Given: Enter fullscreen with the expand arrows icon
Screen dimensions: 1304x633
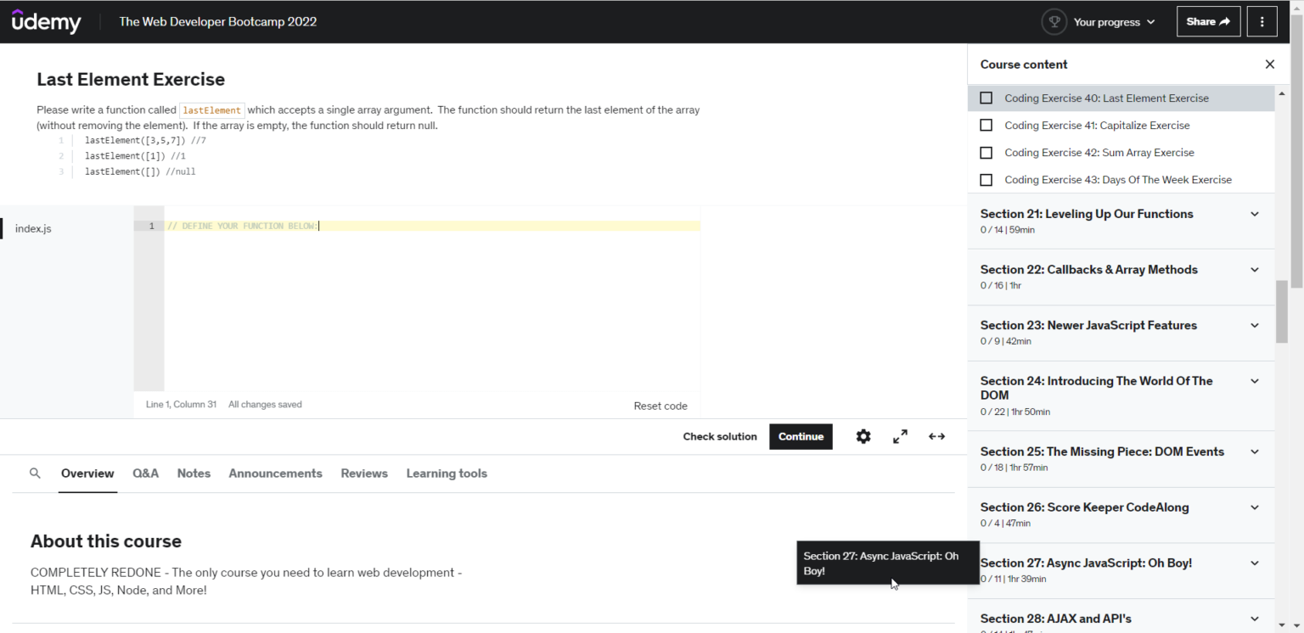Looking at the screenshot, I should pyautogui.click(x=900, y=436).
